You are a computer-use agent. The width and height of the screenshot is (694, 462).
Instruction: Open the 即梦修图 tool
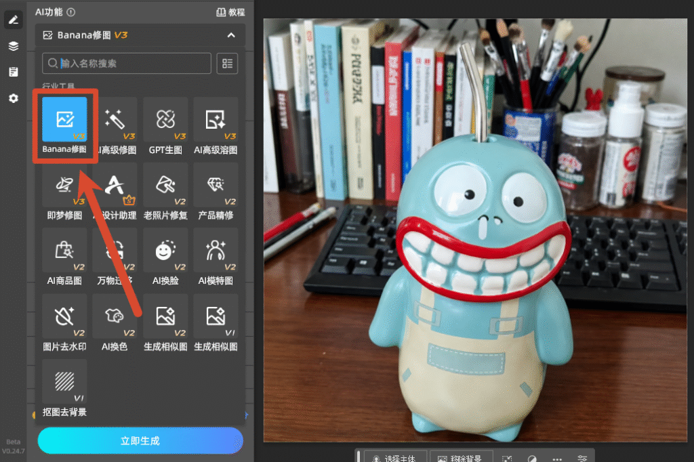point(64,192)
